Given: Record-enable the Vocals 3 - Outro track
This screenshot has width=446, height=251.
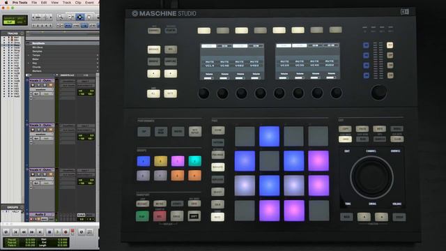Looking at the screenshot, I should coord(33,130).
